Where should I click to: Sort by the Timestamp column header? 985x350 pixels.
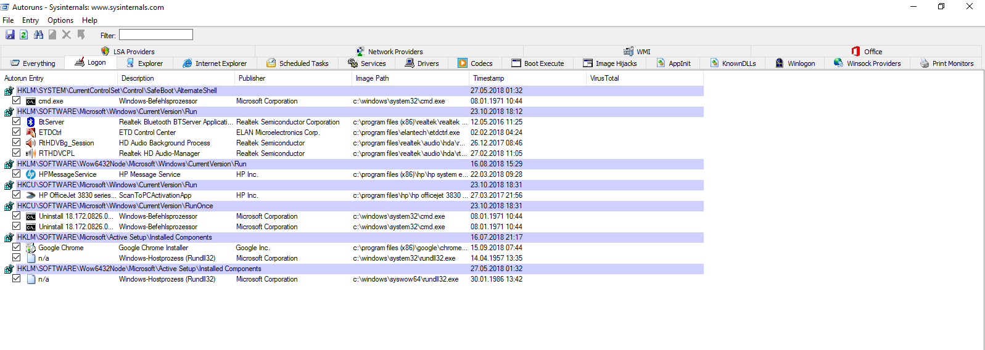(x=527, y=78)
